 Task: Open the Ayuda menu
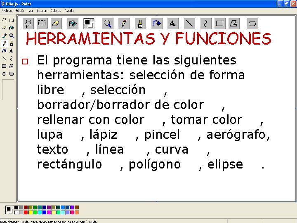[x=69, y=11]
